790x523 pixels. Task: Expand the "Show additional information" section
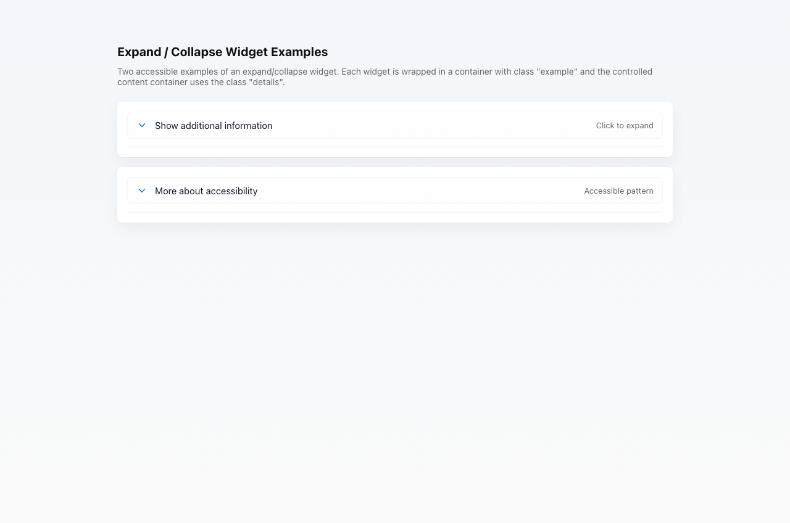[x=214, y=125]
